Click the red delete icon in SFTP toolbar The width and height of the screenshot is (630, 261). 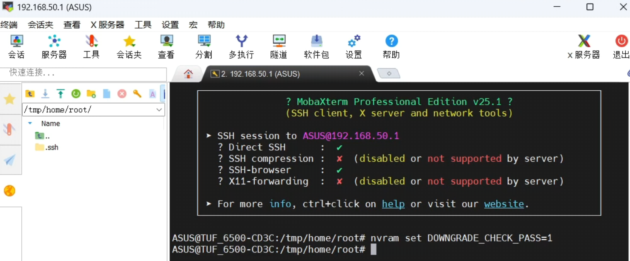(122, 94)
